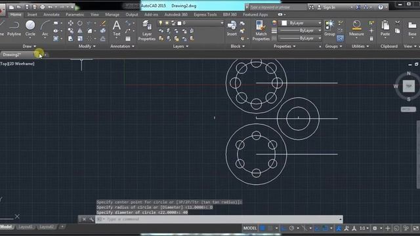Expand the Block panel
The width and height of the screenshot is (420, 236).
pos(238,47)
